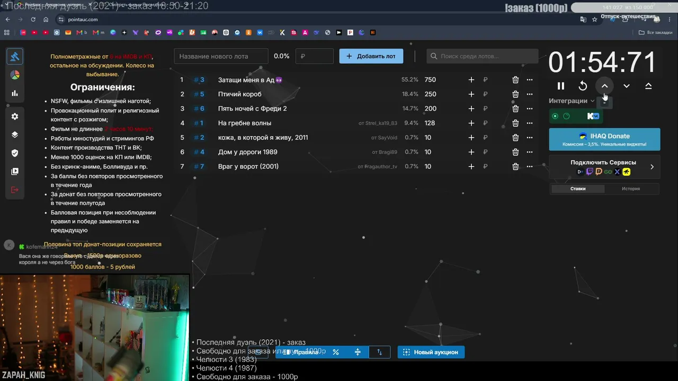Open the layers icon in left sidebar
678x381 pixels.
click(15, 134)
